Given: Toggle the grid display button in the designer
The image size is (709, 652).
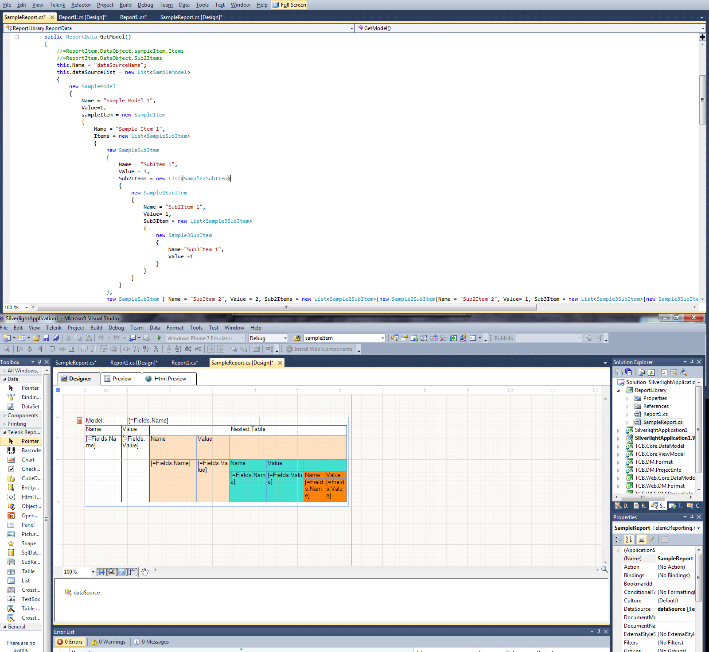Looking at the screenshot, I should pos(101,572).
